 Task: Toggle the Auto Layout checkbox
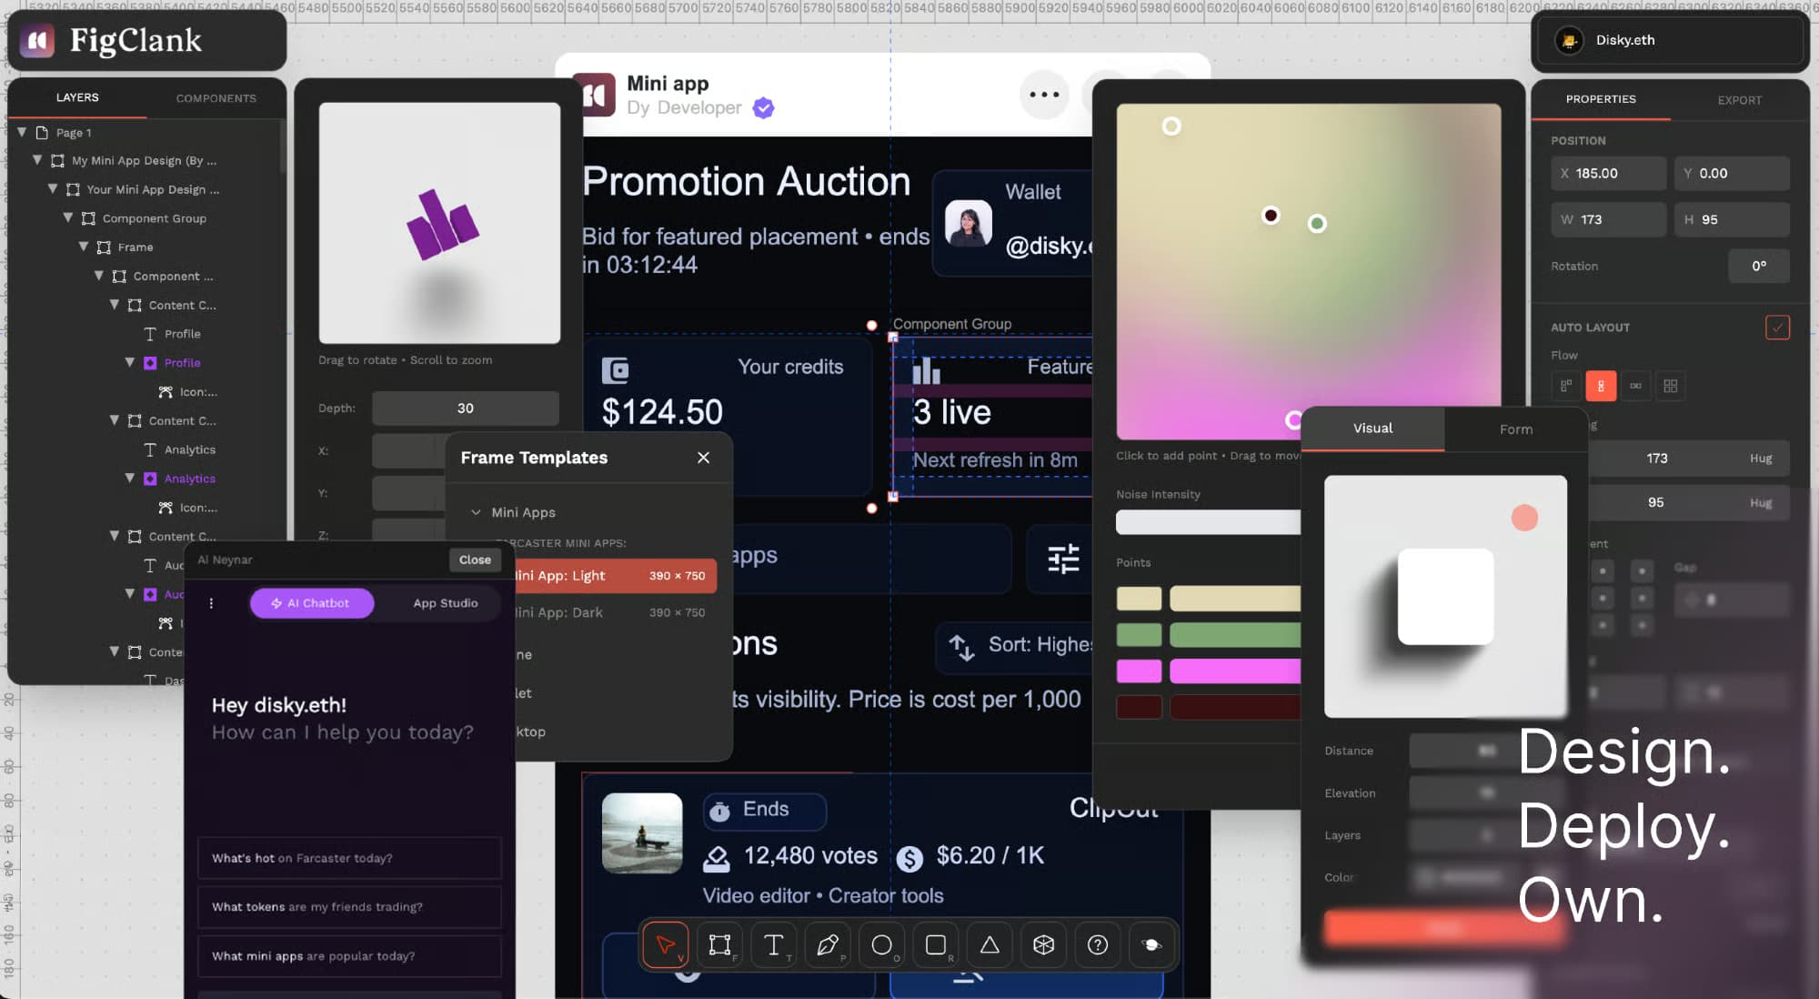[1777, 328]
